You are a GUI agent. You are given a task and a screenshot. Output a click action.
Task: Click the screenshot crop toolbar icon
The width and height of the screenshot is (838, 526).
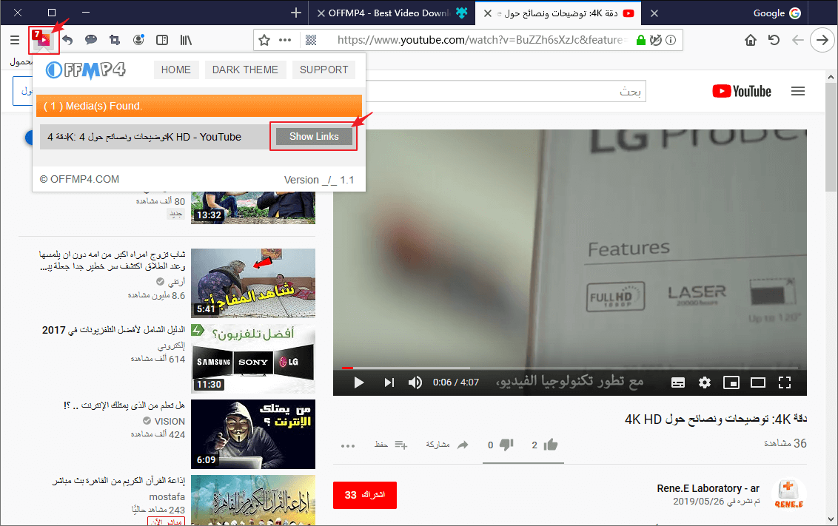click(x=114, y=39)
